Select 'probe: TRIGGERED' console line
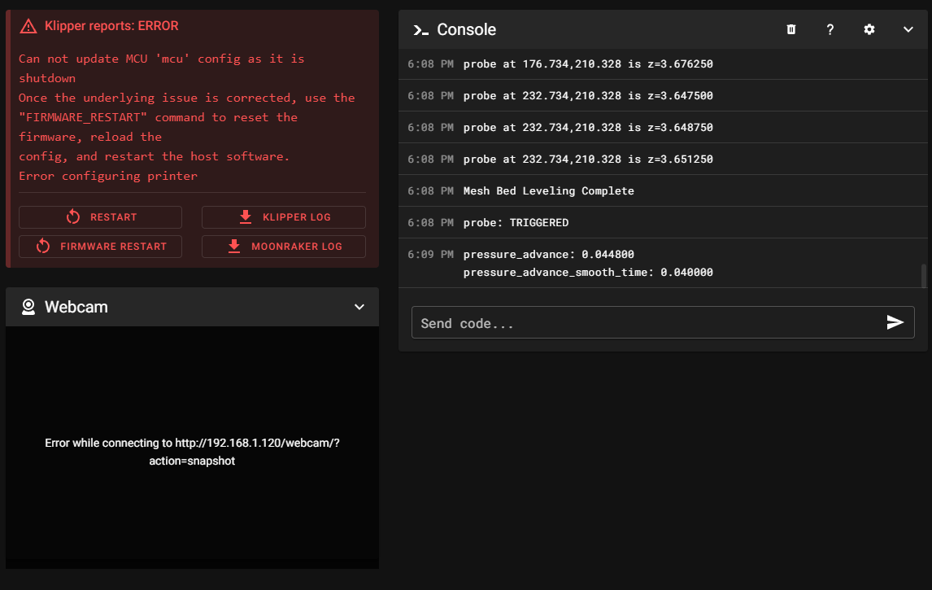The width and height of the screenshot is (932, 590). tap(663, 222)
